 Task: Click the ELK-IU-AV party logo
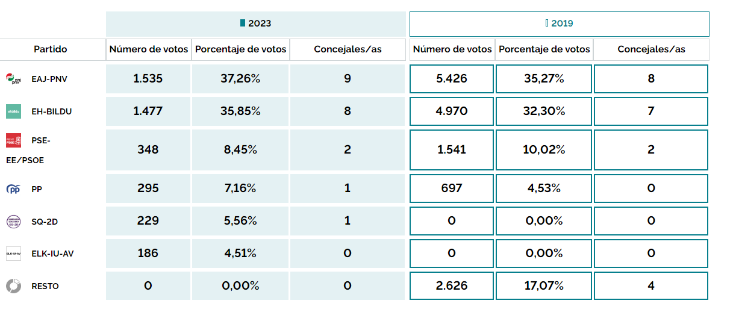click(13, 254)
